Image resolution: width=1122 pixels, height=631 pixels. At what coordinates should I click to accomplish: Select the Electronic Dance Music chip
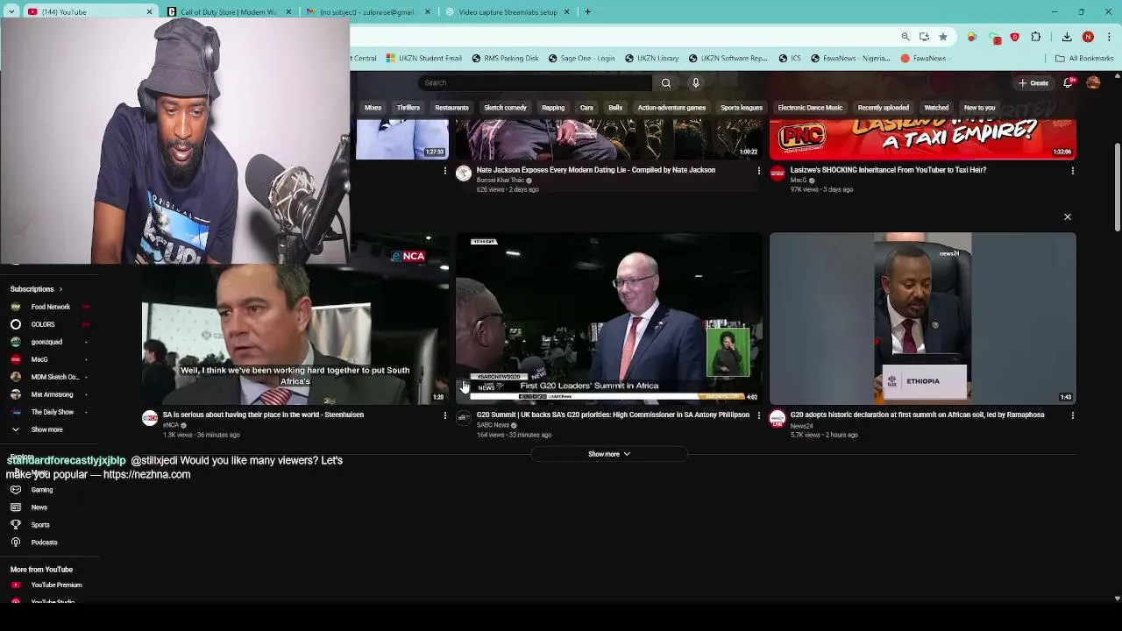coord(810,108)
